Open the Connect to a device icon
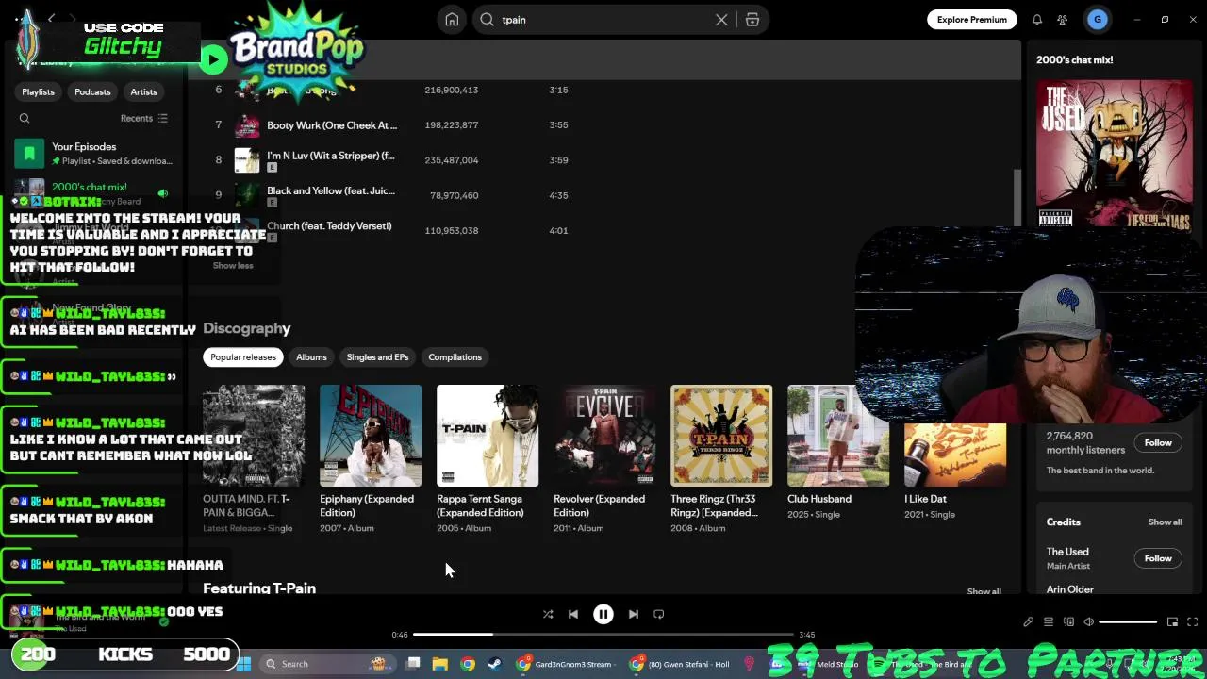 click(x=1068, y=622)
